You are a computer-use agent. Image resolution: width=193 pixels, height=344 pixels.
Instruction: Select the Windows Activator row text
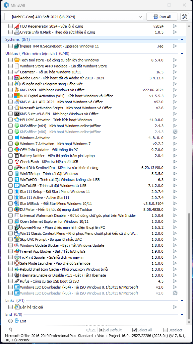coord(35,138)
